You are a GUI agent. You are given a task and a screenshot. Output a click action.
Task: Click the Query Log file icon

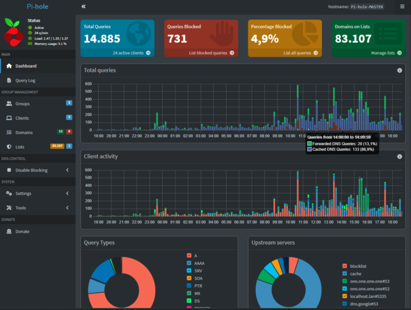[x=9, y=80]
